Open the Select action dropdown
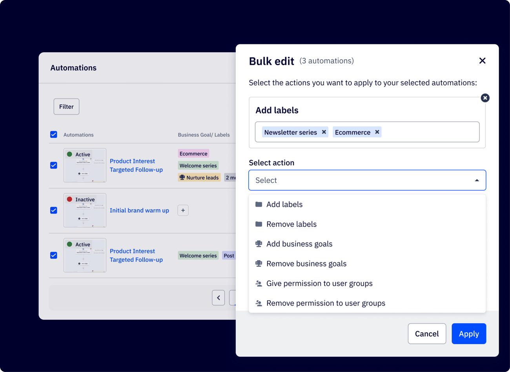 367,180
